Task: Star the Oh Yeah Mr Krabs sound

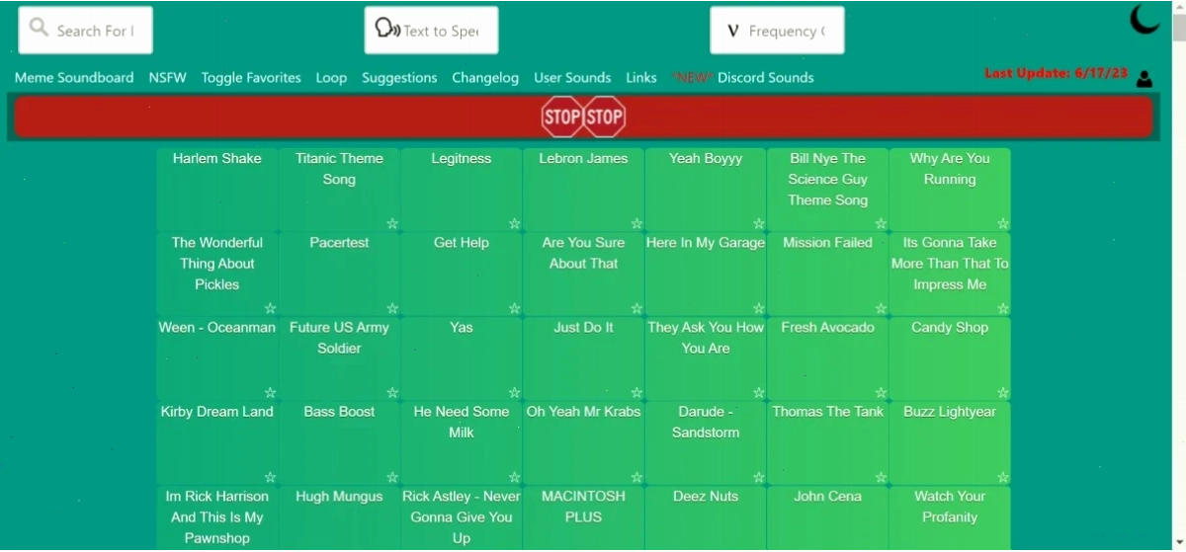Action: point(636,478)
